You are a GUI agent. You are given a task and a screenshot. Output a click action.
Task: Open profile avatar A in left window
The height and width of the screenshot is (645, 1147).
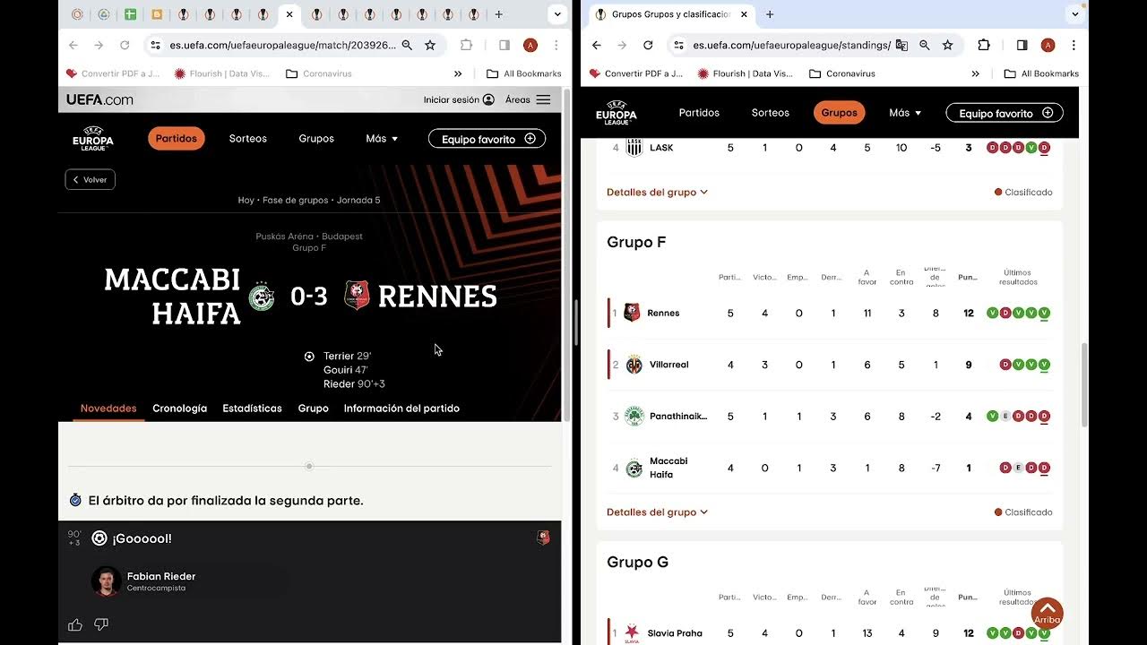(x=530, y=45)
